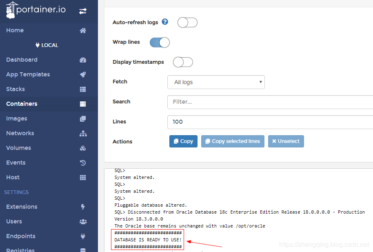Screen dimensions: 373x252
Task: Open the Fetch All logs dropdown
Action: tap(216, 82)
